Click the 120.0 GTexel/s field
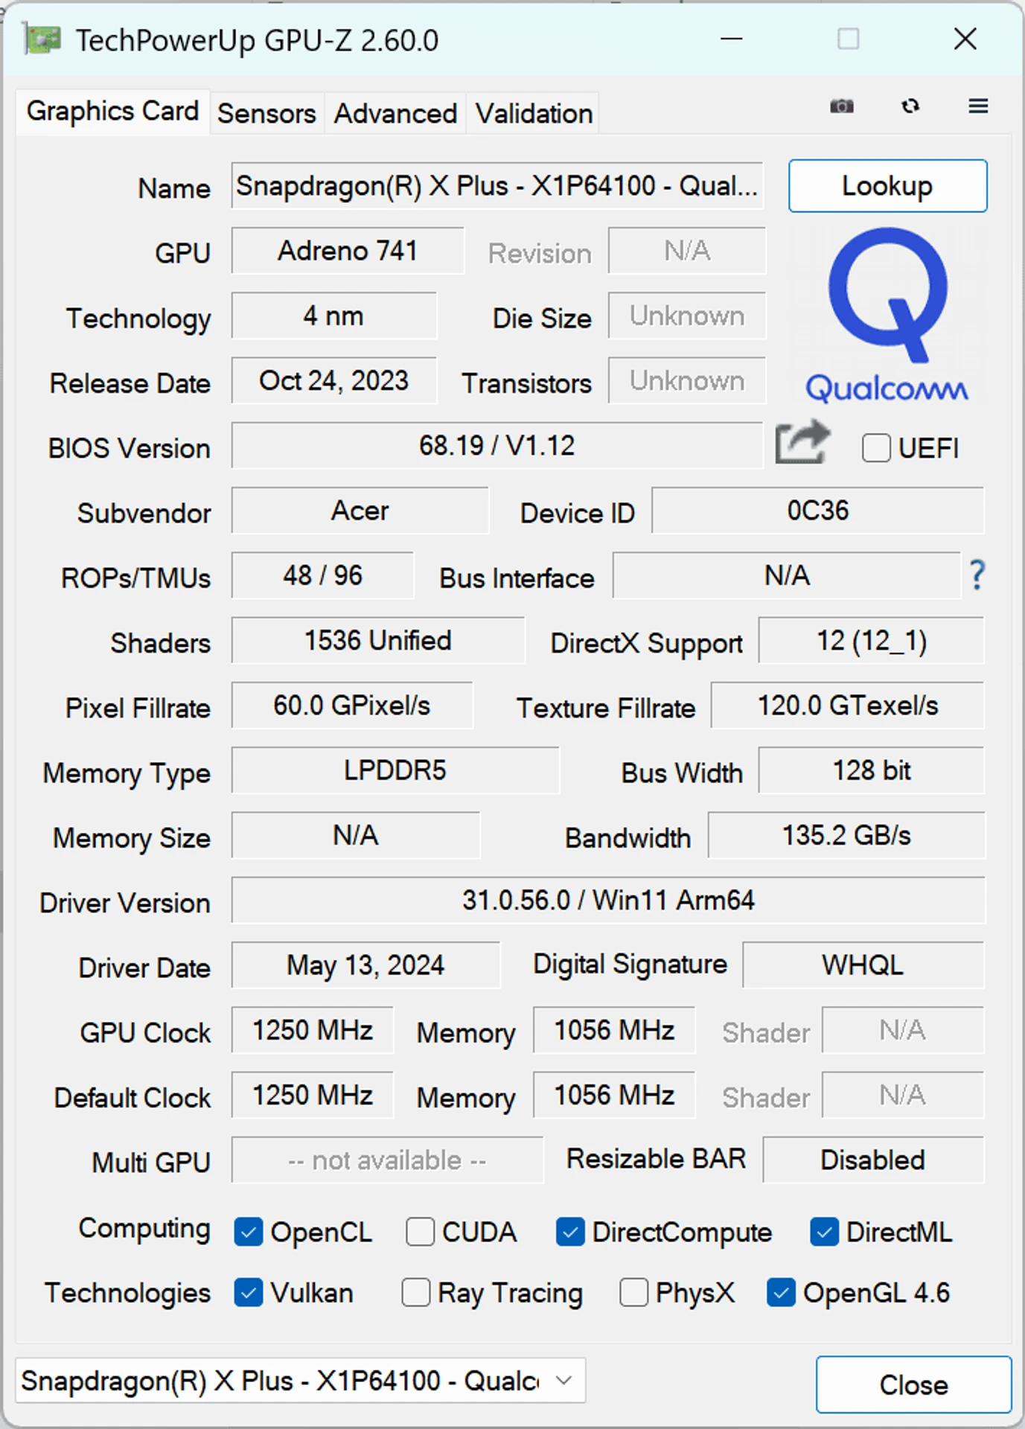This screenshot has width=1025, height=1429. click(848, 705)
